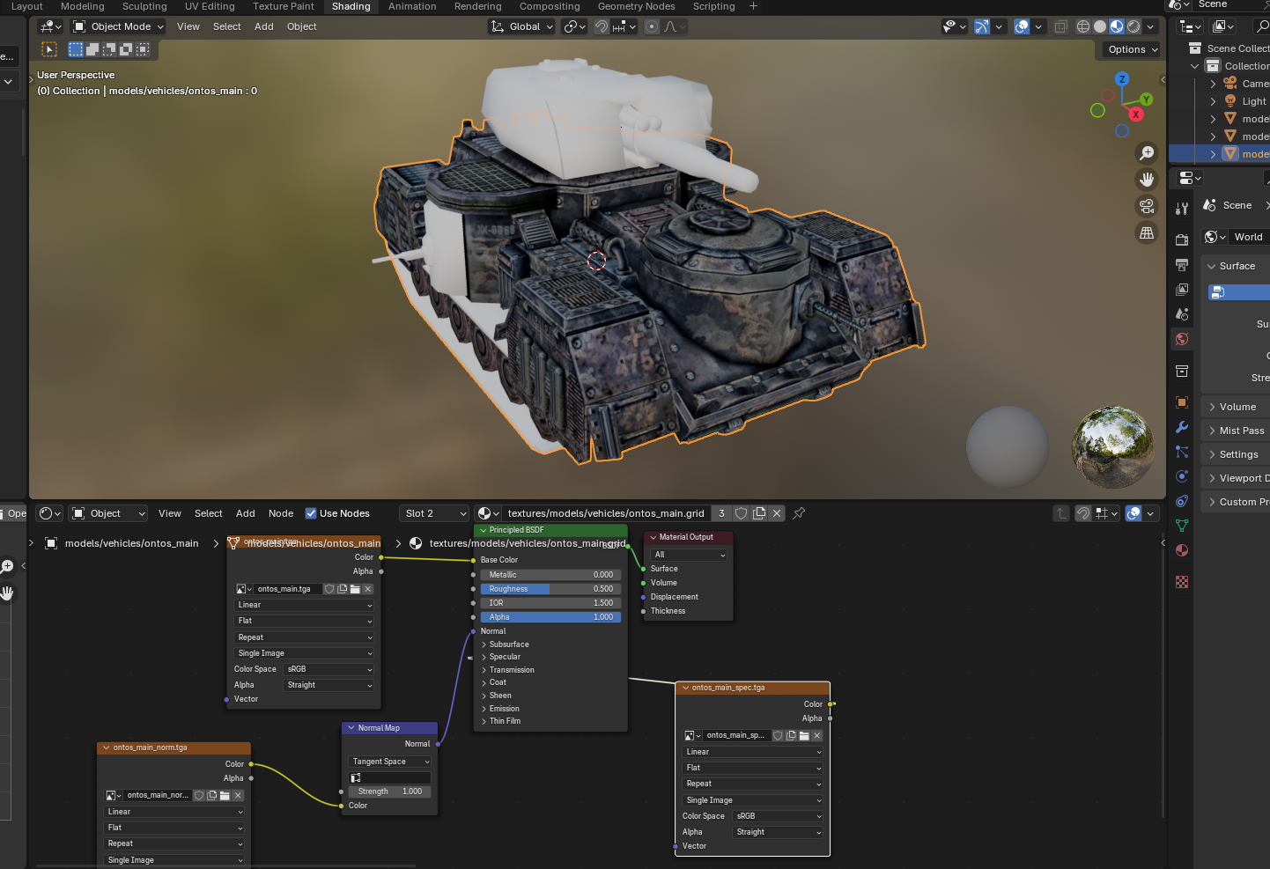This screenshot has height=869, width=1270.
Task: Click the Roughness slider in Principled BSDF
Action: (550, 589)
